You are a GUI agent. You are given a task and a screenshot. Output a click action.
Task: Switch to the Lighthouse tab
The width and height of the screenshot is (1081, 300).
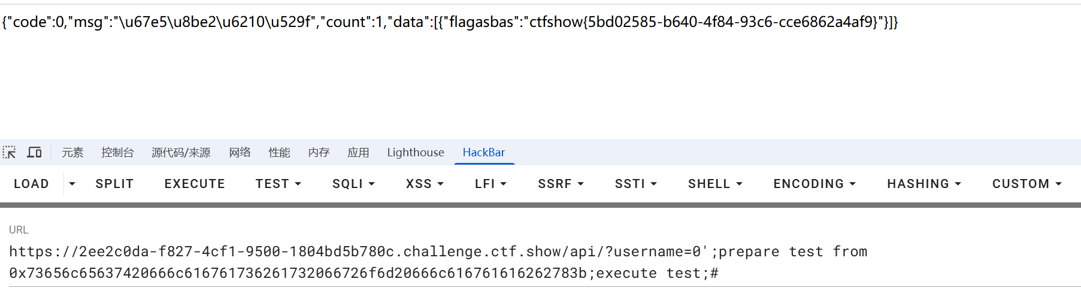coord(416,153)
